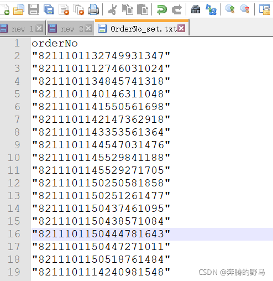Screen dimensions: 273x281
Task: Click the value "821110113484574​1318"
Action: click(101, 81)
